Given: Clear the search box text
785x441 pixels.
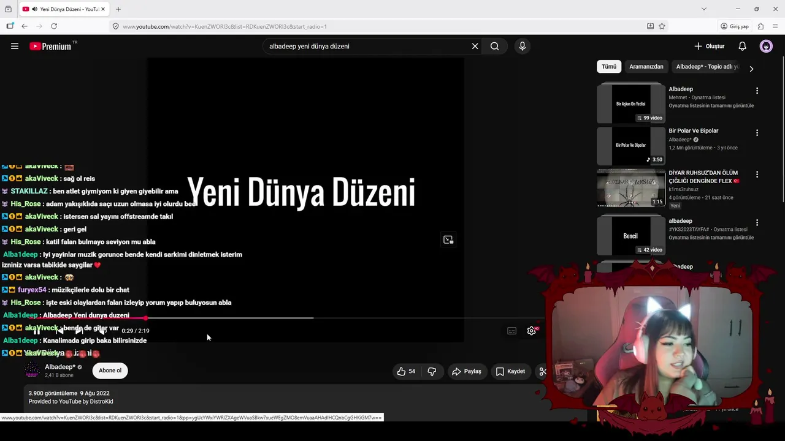Looking at the screenshot, I should tap(475, 46).
